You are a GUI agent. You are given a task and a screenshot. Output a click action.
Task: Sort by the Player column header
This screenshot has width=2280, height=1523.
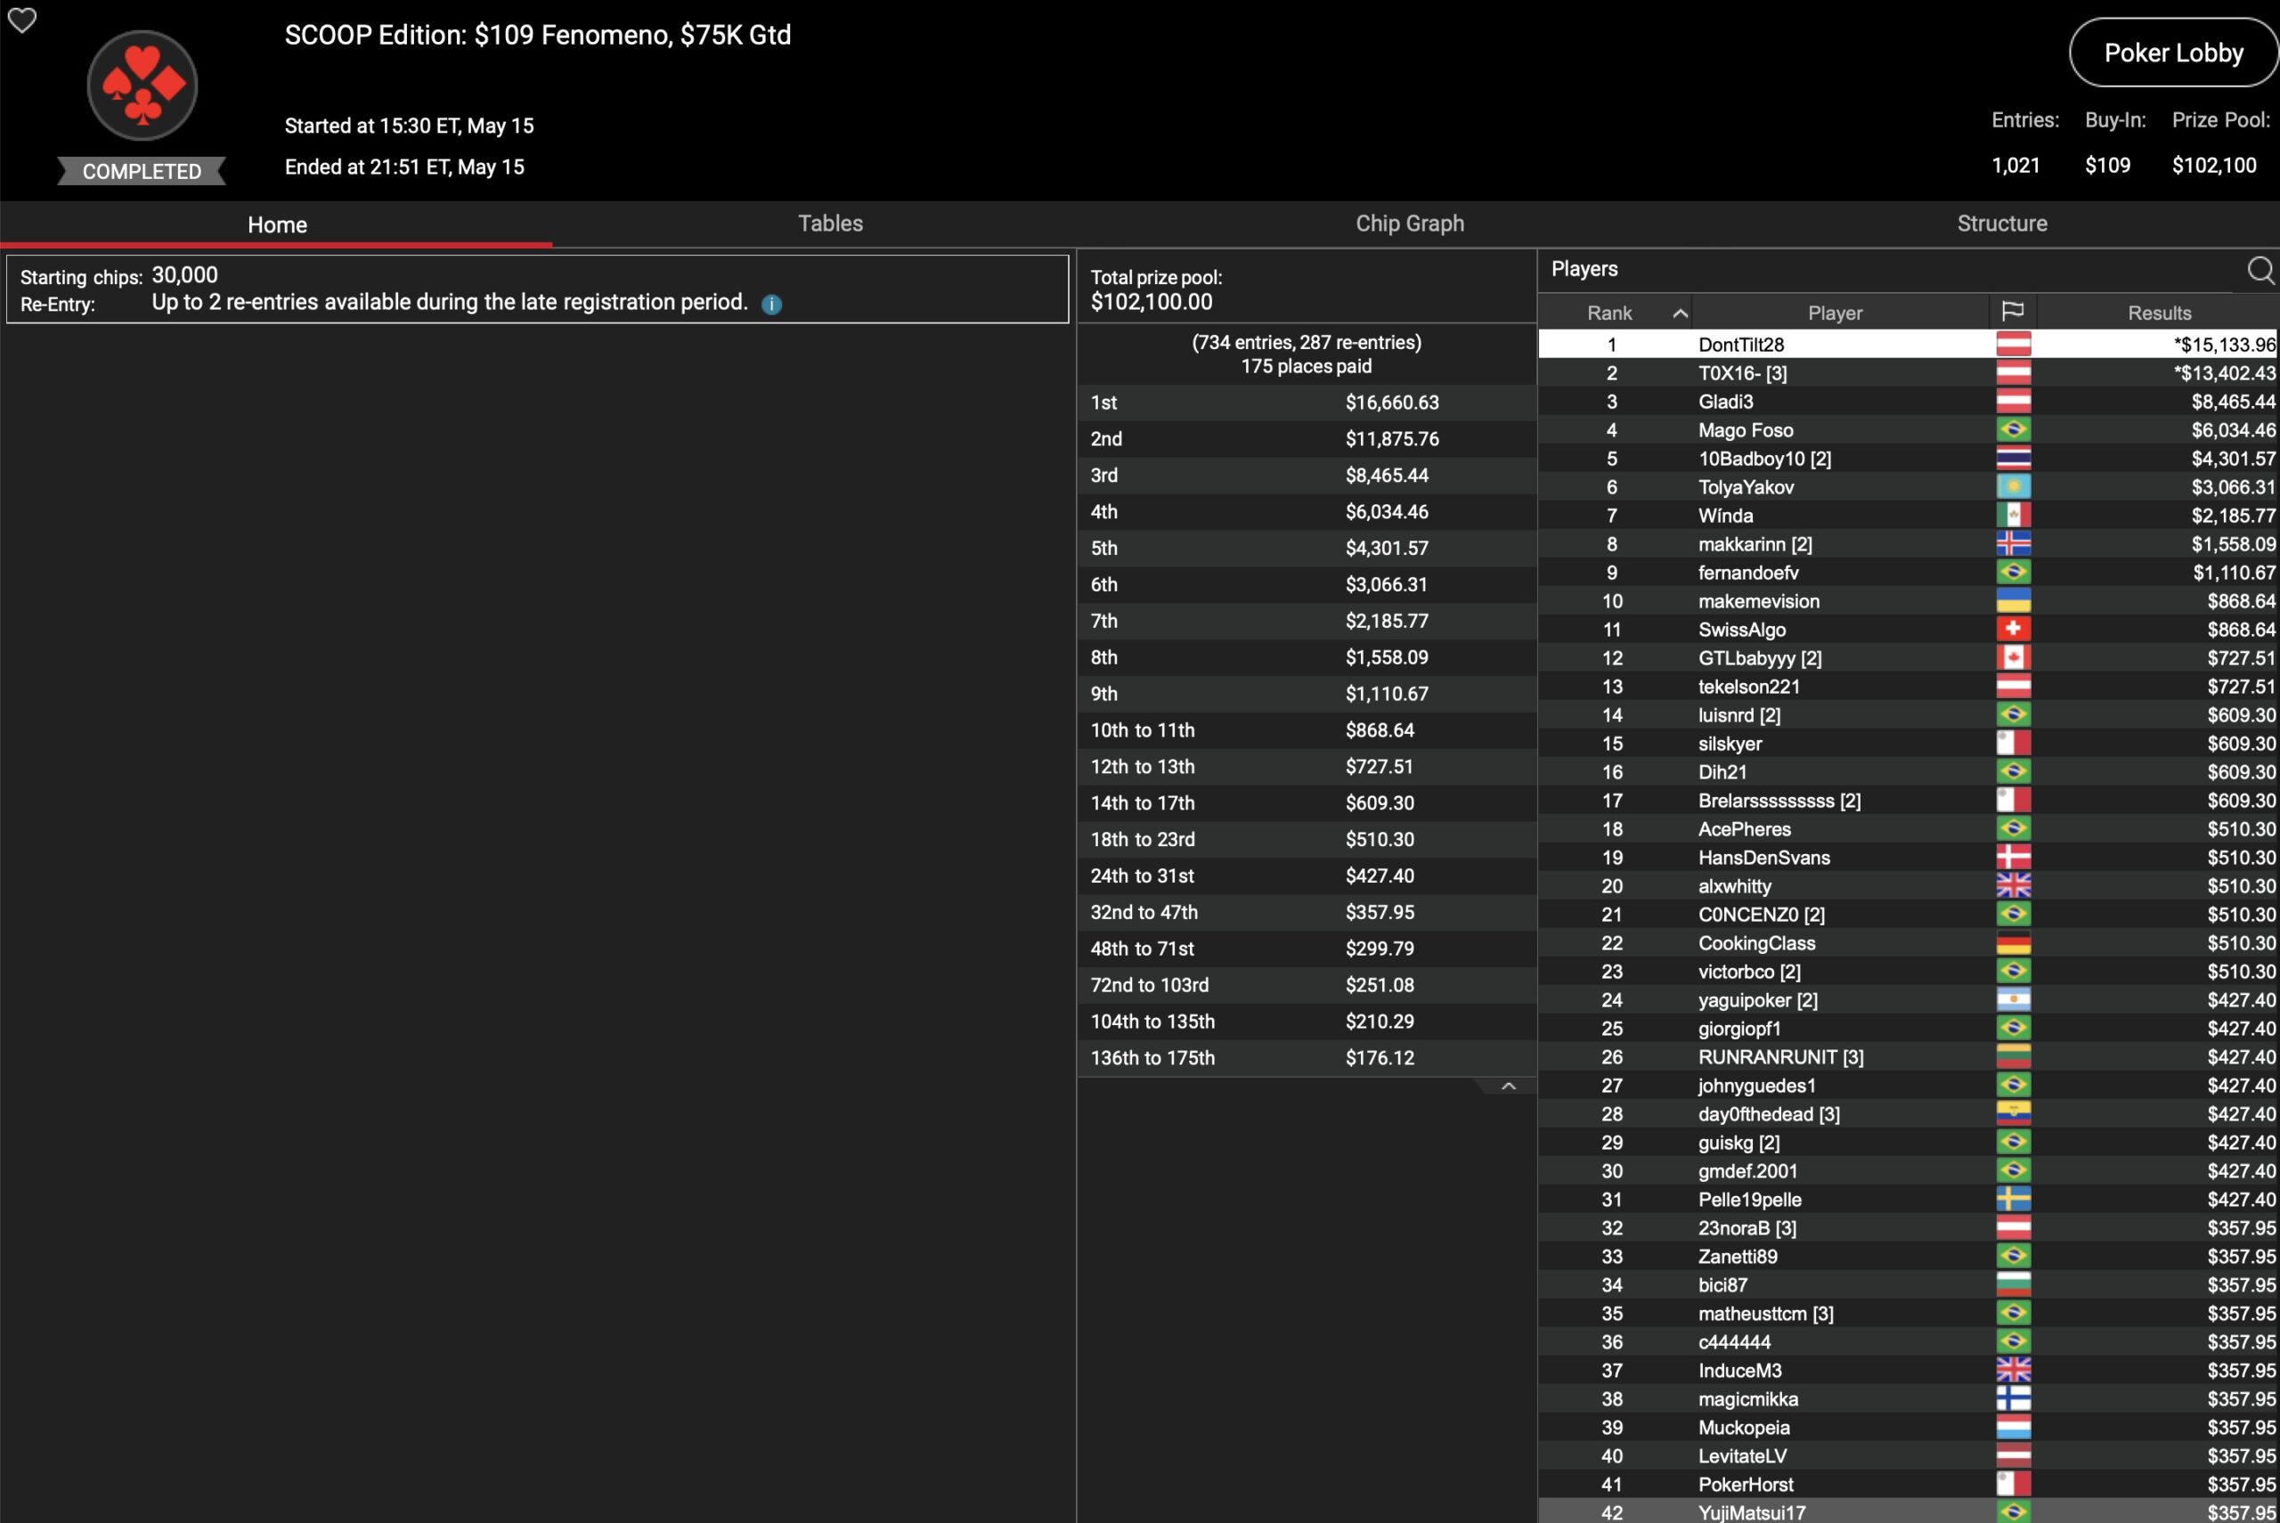point(1835,313)
